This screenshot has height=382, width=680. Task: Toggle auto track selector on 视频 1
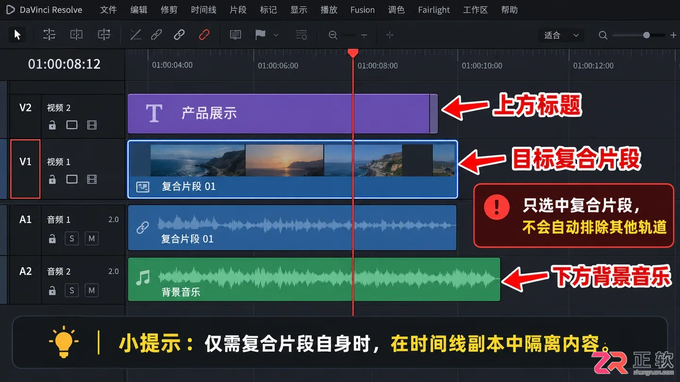click(x=72, y=179)
